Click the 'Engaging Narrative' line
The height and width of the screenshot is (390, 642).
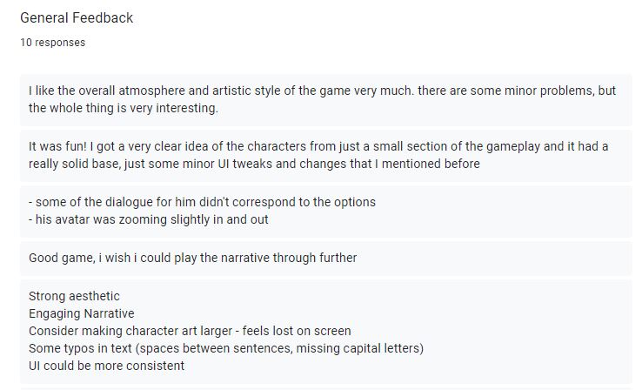pyautogui.click(x=82, y=313)
